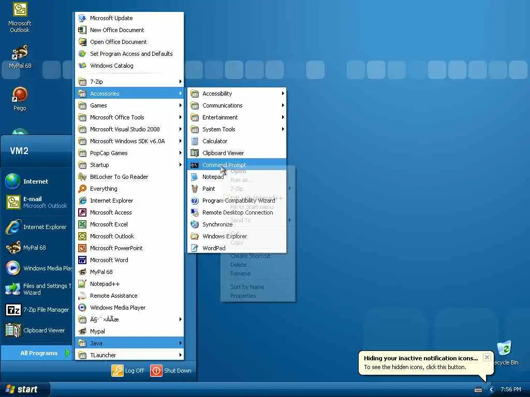Open Program Compatibility Wizard
530x397 pixels.
coord(237,201)
